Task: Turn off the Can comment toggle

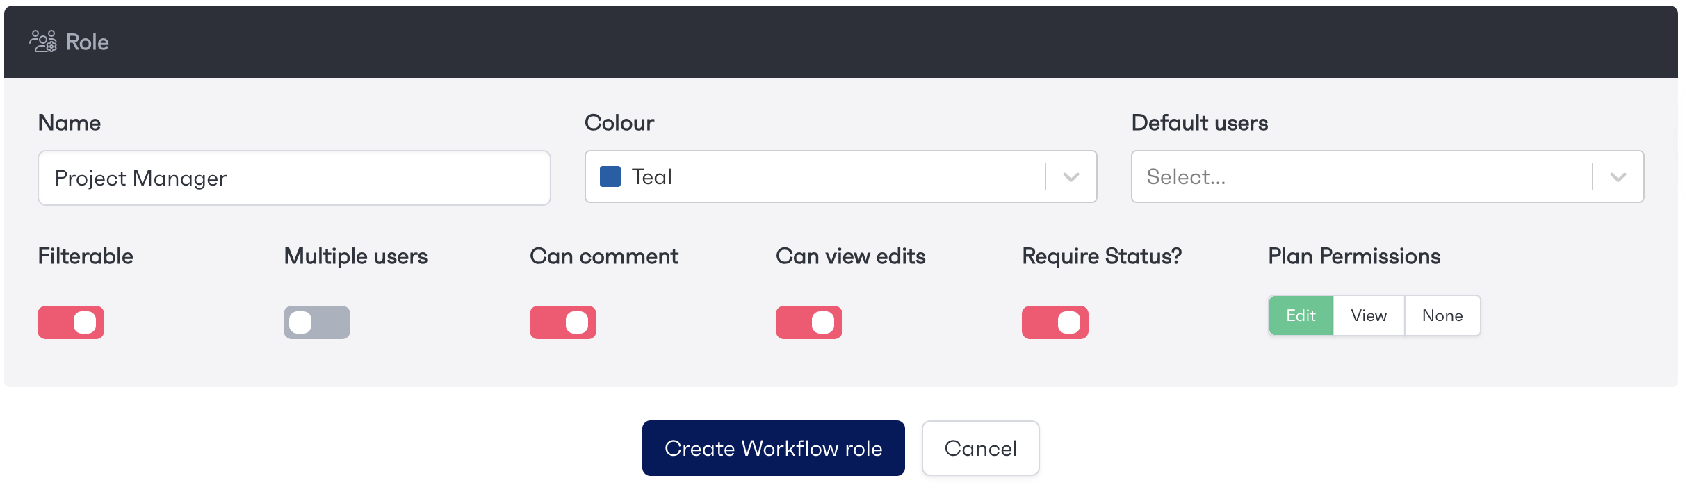Action: 563,322
